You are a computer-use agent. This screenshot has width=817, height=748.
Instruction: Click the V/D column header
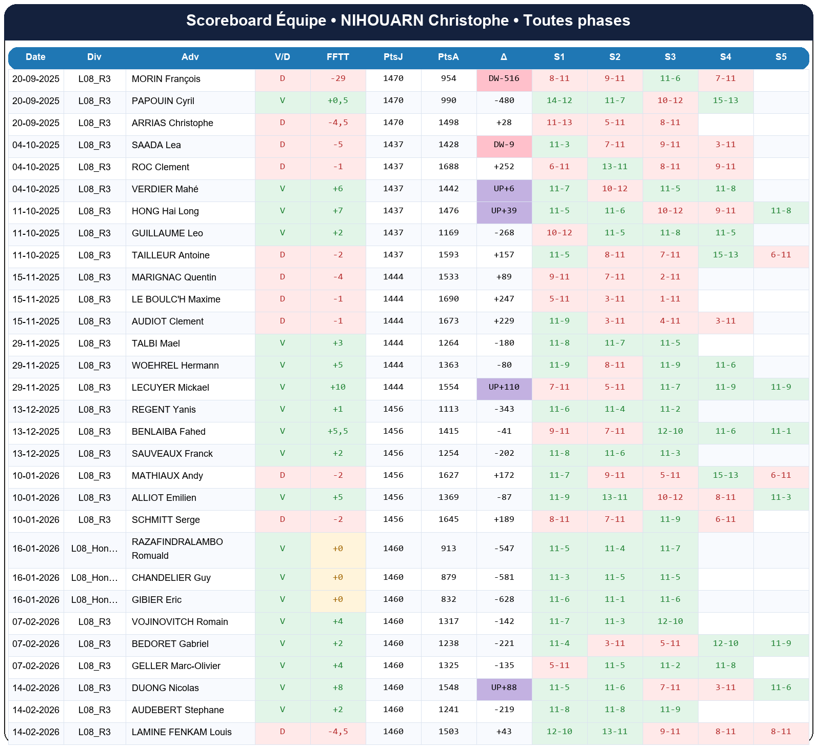283,57
